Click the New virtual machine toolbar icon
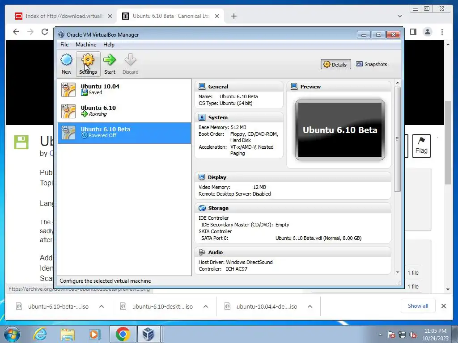The height and width of the screenshot is (343, 458). (x=66, y=64)
